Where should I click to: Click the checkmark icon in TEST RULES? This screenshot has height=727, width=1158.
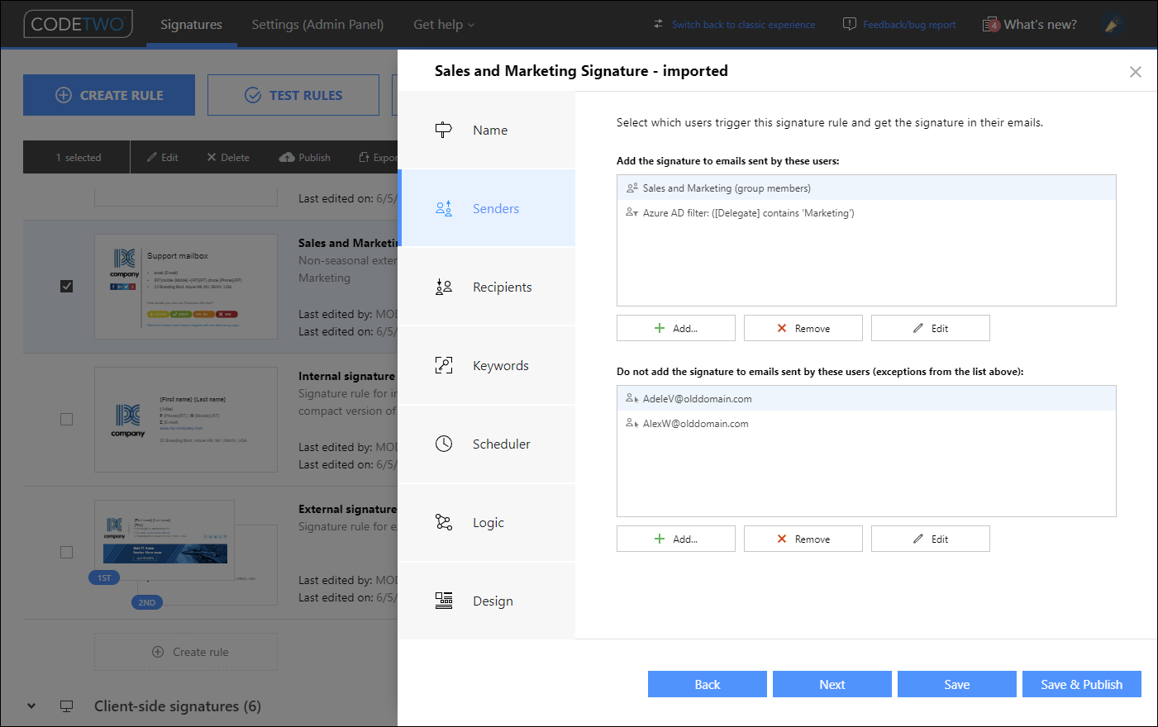253,95
